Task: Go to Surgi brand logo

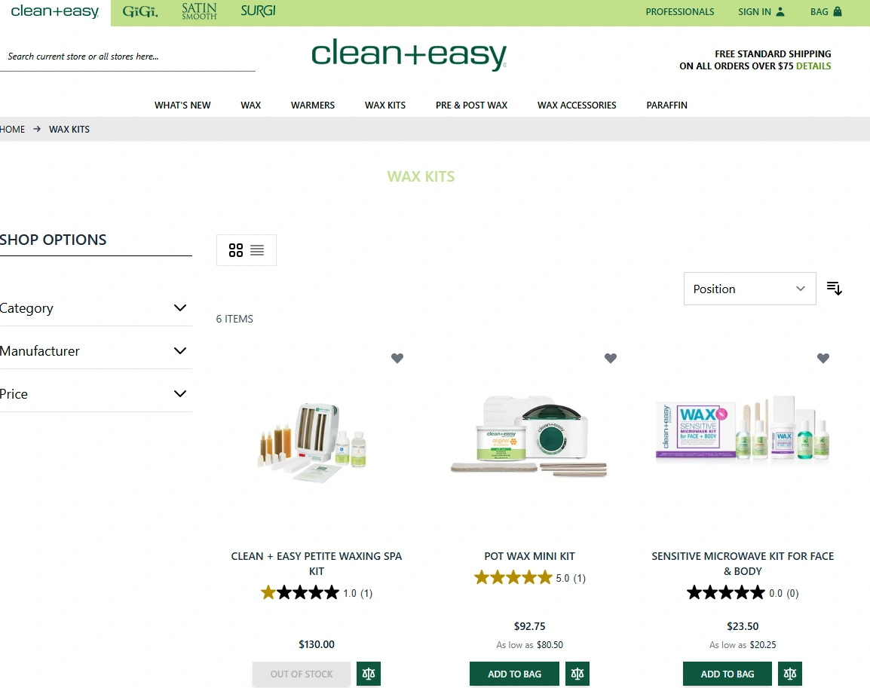Action: (258, 11)
